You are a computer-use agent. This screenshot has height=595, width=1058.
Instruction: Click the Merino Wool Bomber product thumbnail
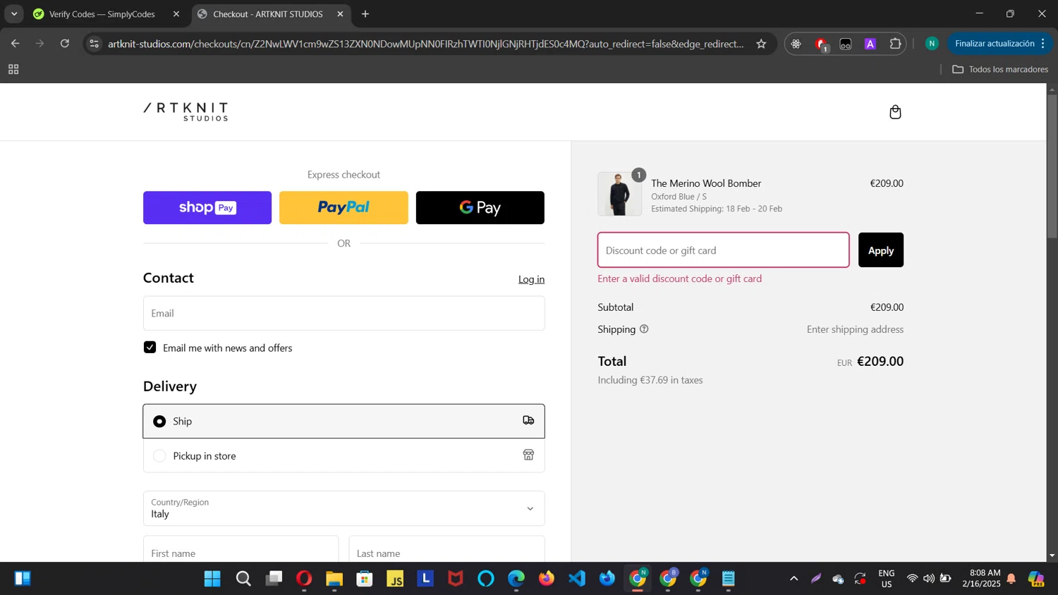pos(619,194)
